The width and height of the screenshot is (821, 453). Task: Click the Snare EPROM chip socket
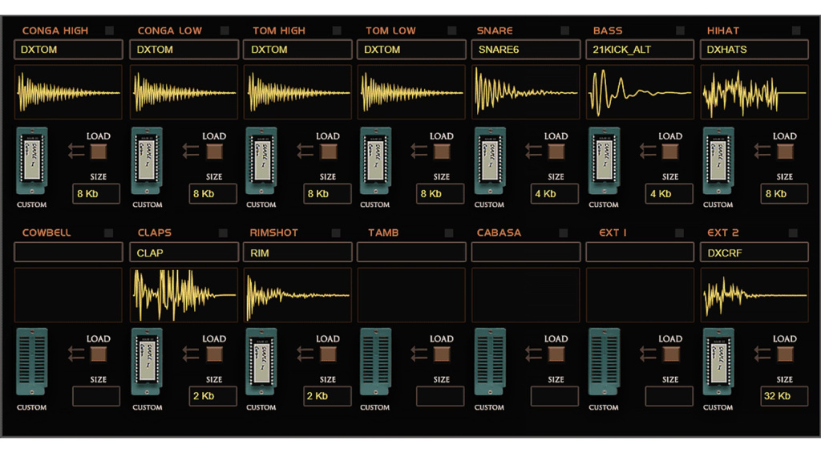point(490,161)
